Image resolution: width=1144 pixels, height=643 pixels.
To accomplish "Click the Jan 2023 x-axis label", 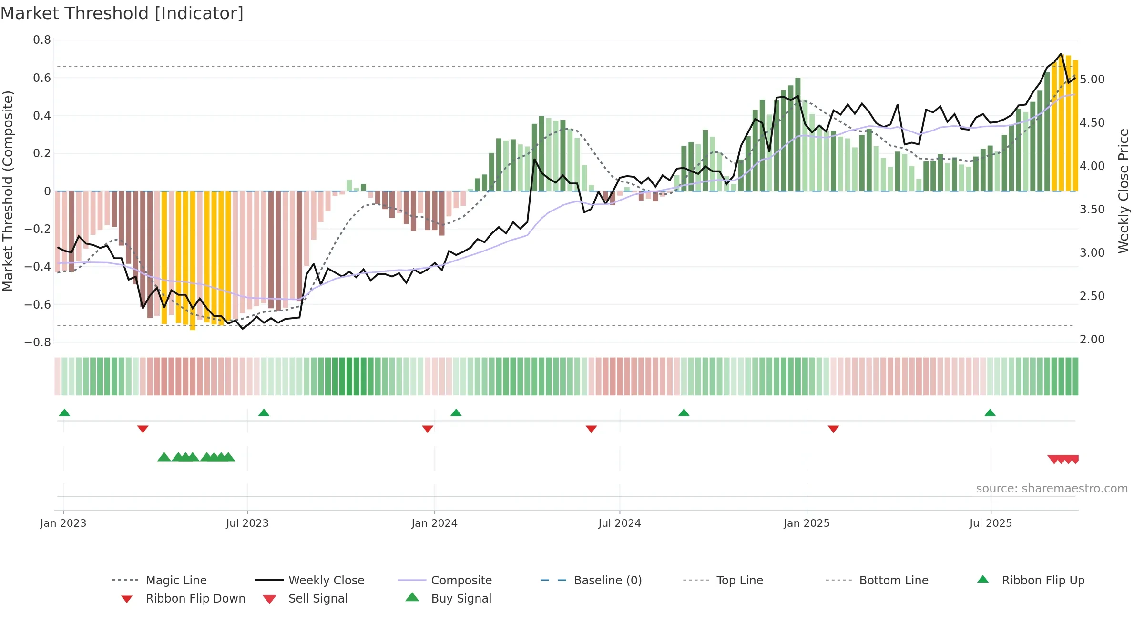I will click(x=63, y=523).
